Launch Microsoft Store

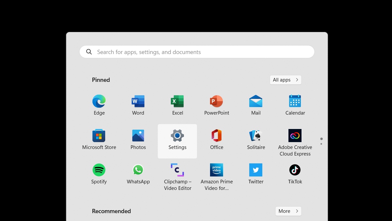coord(99,140)
